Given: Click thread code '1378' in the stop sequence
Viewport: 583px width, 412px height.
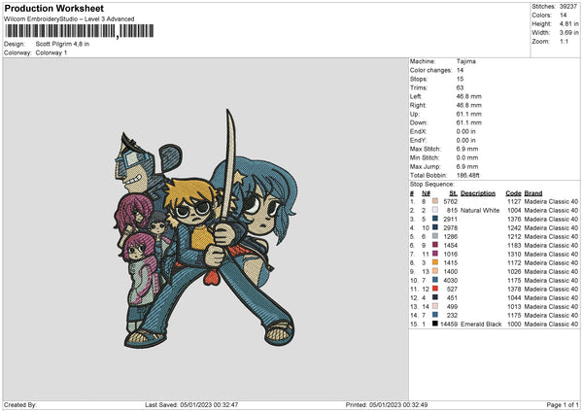Looking at the screenshot, I should pyautogui.click(x=514, y=289).
